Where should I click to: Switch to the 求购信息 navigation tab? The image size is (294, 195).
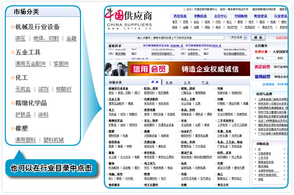tap(200, 16)
